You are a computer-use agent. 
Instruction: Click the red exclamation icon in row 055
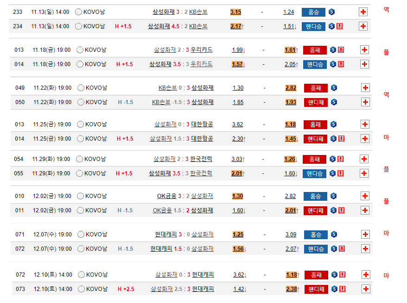(x=340, y=173)
